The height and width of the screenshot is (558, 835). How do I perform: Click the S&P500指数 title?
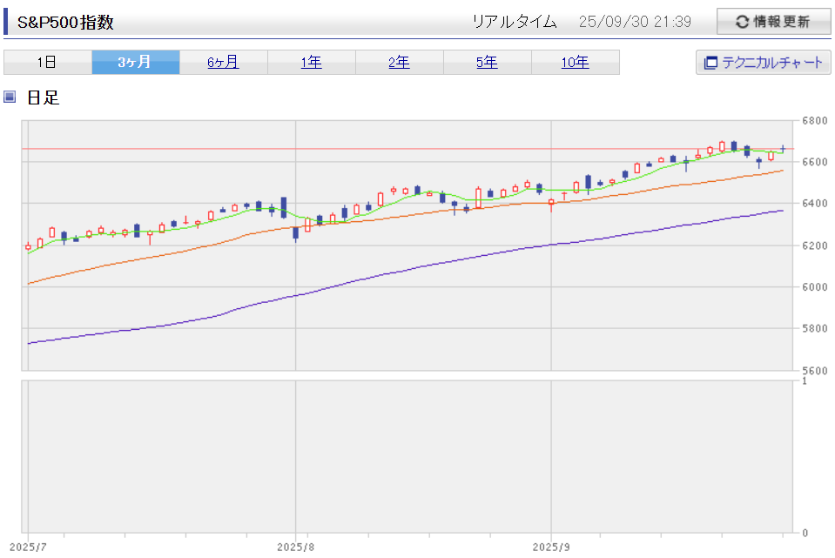pos(65,23)
